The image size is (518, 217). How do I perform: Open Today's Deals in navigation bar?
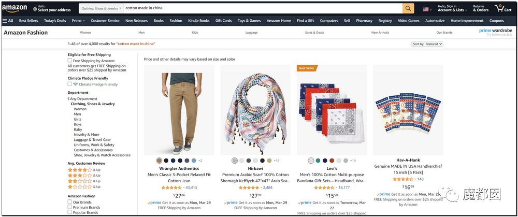(x=55, y=21)
